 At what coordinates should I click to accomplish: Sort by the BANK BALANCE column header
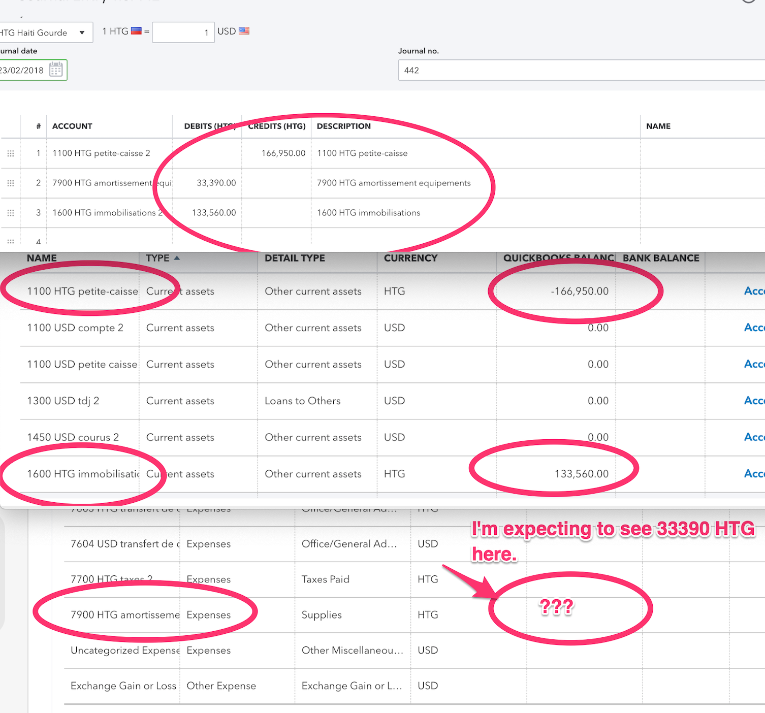[x=661, y=258]
